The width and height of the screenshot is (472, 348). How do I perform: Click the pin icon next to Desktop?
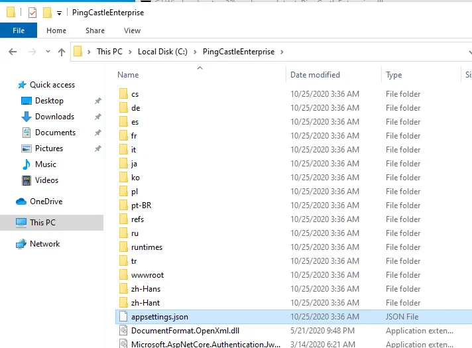(98, 101)
